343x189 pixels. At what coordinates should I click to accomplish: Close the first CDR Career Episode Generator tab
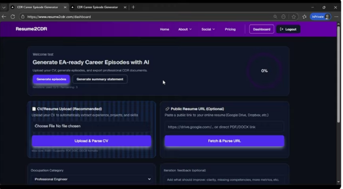coord(65,7)
